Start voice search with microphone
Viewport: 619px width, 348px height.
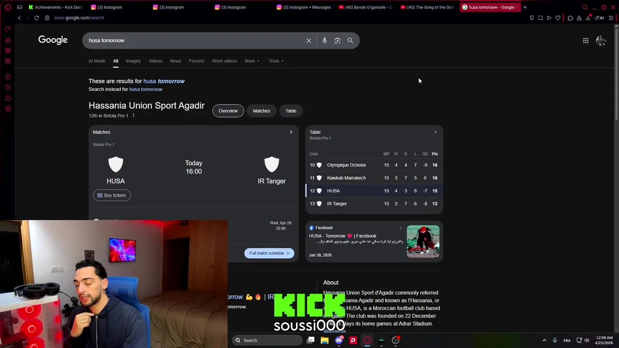324,41
